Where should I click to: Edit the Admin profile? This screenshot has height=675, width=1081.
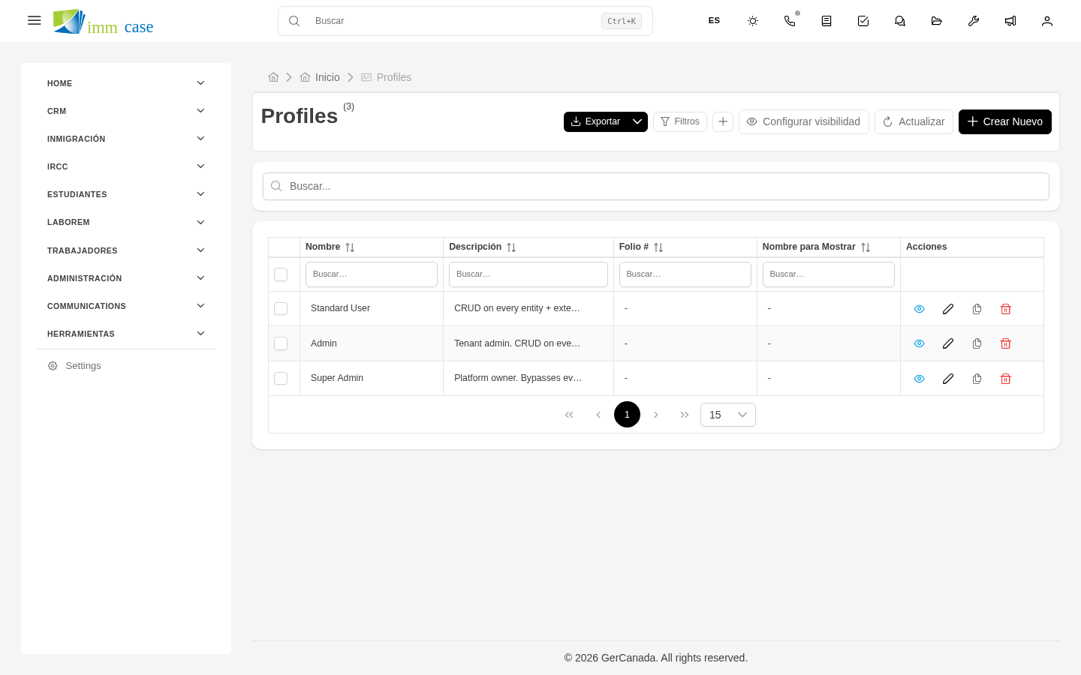(x=948, y=343)
